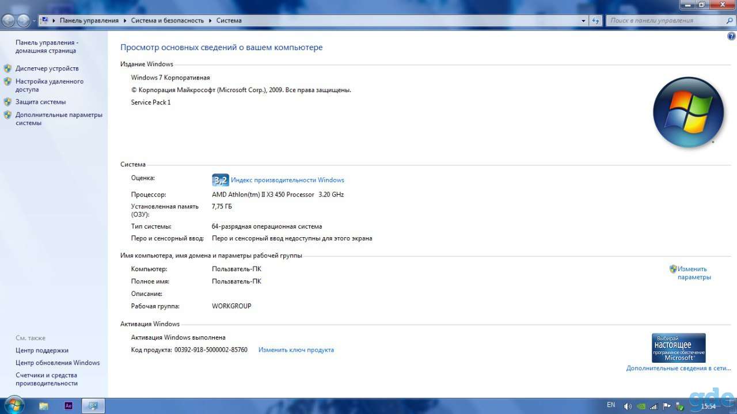Open the Start menu orb
The width and height of the screenshot is (737, 414).
click(x=13, y=405)
